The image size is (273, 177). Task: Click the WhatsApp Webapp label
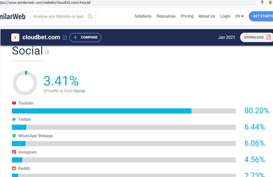pyautogui.click(x=35, y=136)
